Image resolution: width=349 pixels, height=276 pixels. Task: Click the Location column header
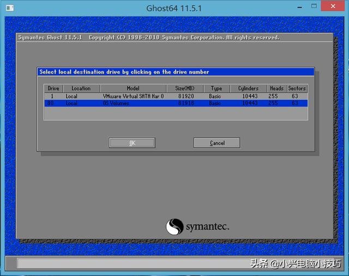(81, 88)
